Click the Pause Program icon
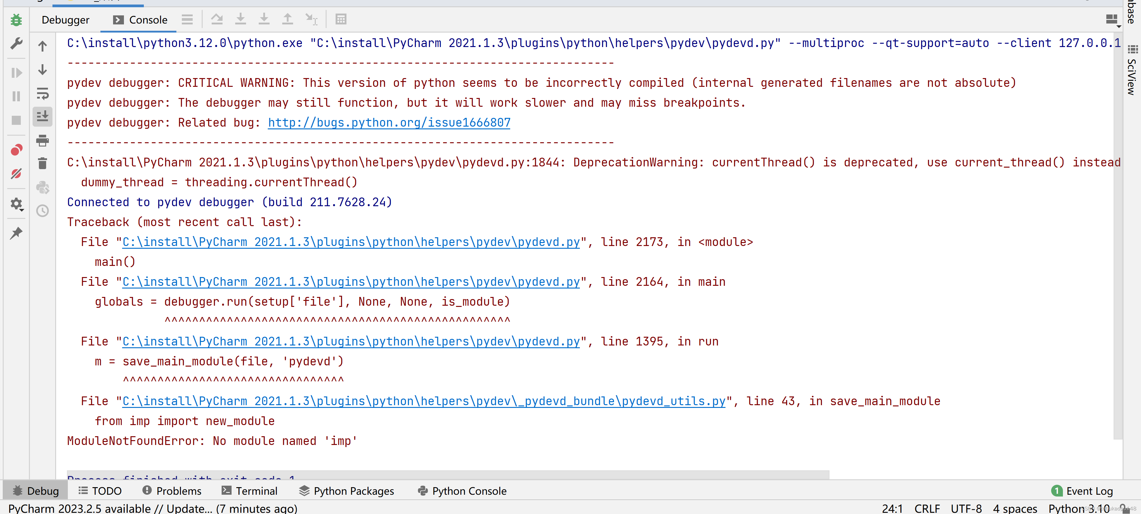 (x=16, y=96)
